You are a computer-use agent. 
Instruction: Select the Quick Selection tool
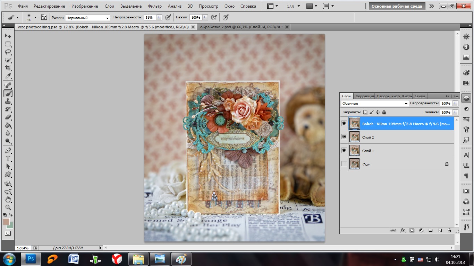point(8,60)
